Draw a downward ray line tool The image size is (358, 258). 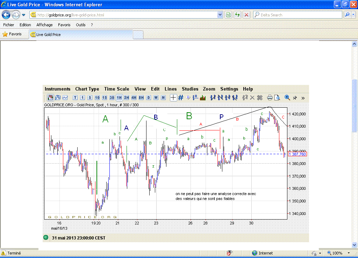coord(235,98)
